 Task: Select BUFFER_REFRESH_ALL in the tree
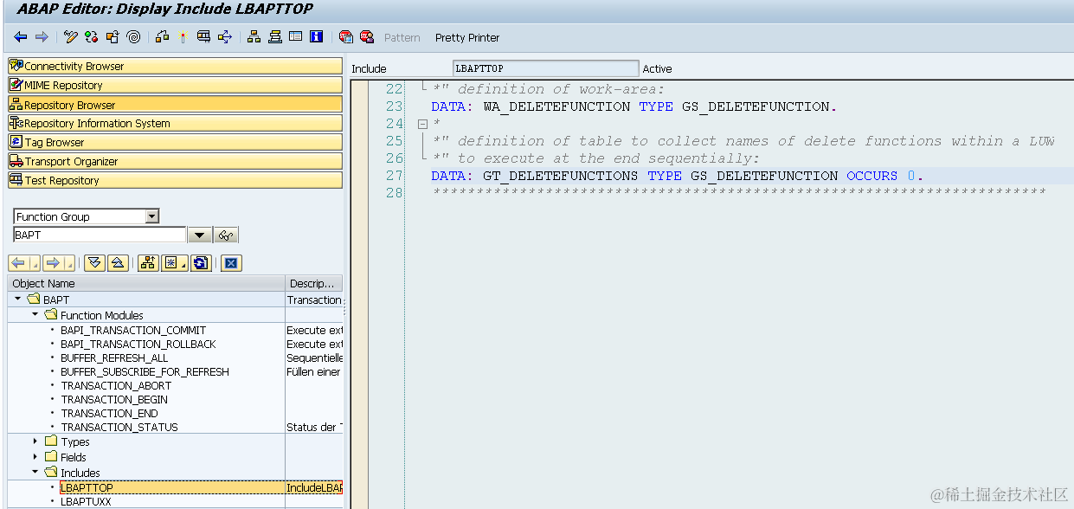(x=114, y=358)
